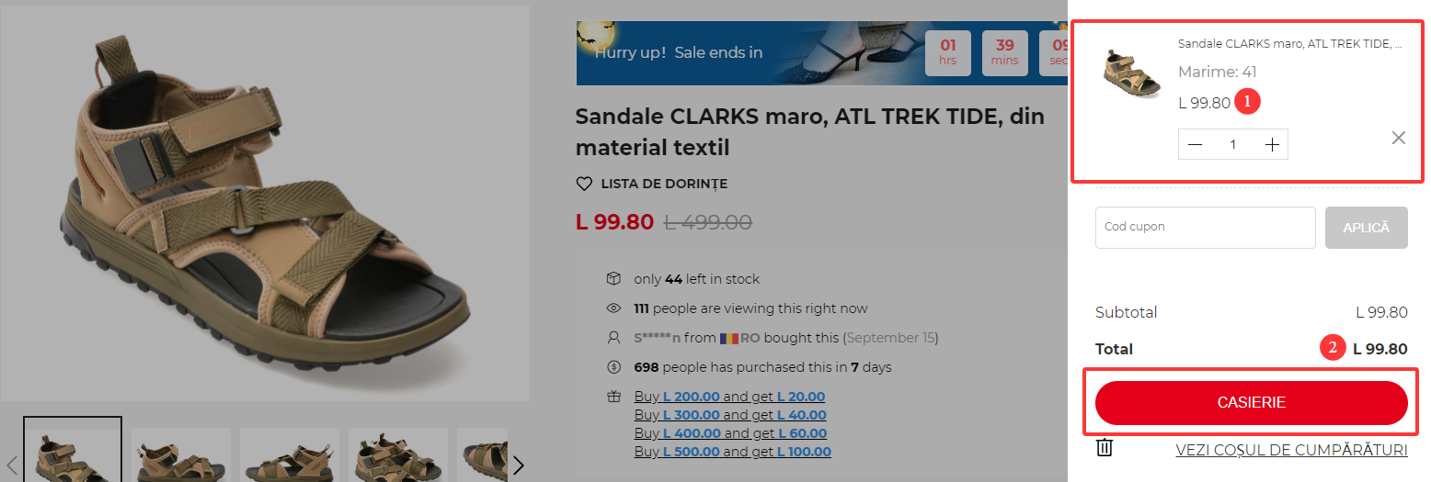
Task: Click the wishlist heart icon
Action: 584,184
